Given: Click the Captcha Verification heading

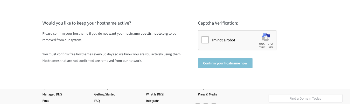Looking at the screenshot, I should coord(218,23).
